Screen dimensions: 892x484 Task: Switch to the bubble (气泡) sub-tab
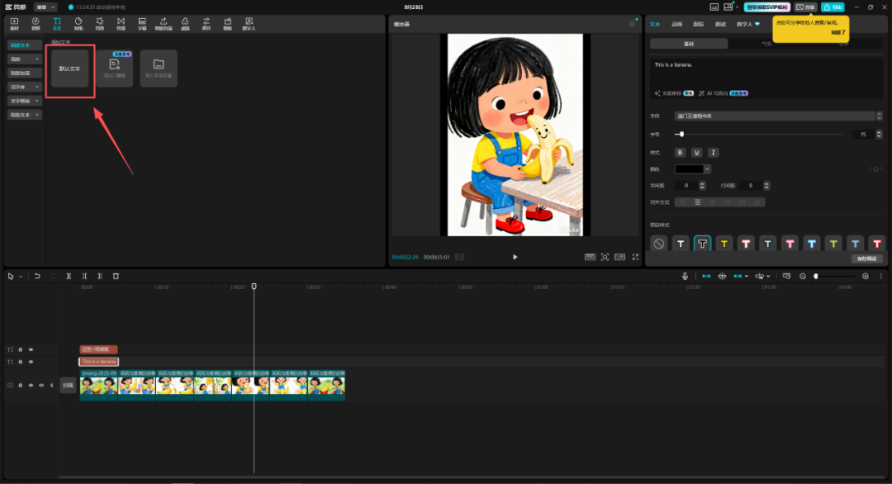click(766, 43)
